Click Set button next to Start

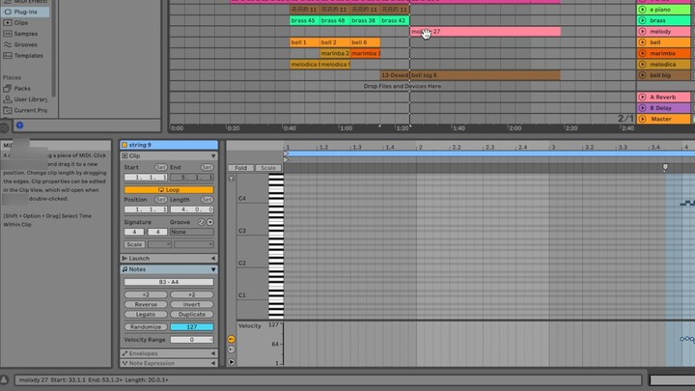click(x=160, y=167)
